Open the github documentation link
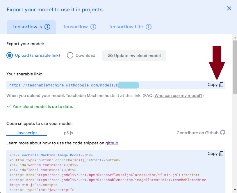Image resolution: width=237 pixels, height=193 pixels. (112, 143)
